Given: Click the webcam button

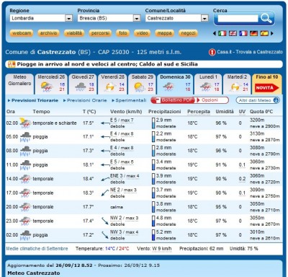Looking at the screenshot, I should [x=22, y=33].
